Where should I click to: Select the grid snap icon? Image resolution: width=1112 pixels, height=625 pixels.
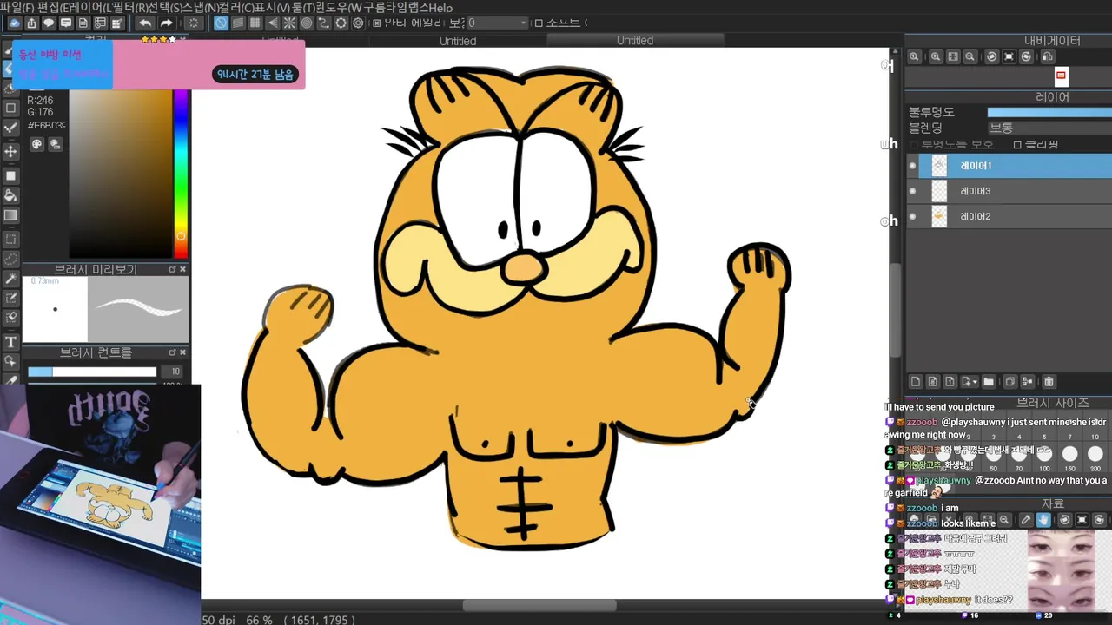coord(255,23)
